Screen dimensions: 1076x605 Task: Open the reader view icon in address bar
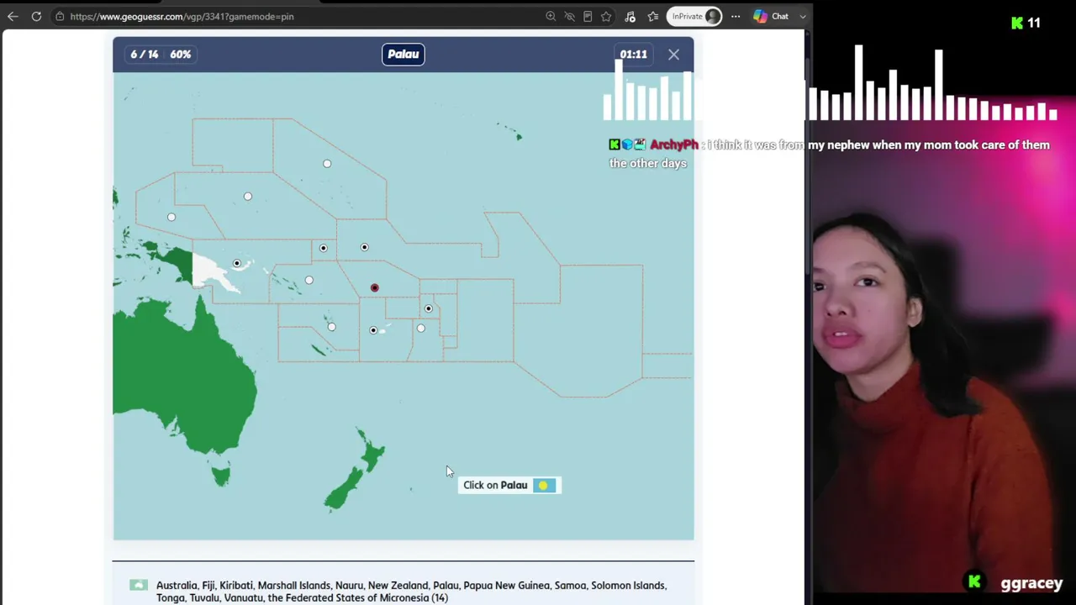tap(588, 16)
